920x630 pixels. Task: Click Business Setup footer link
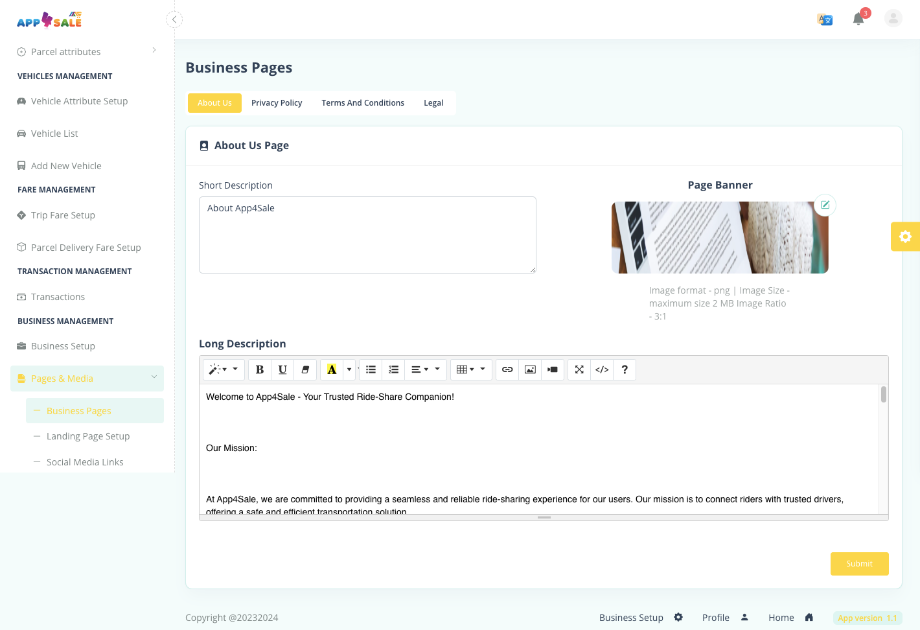coord(631,618)
